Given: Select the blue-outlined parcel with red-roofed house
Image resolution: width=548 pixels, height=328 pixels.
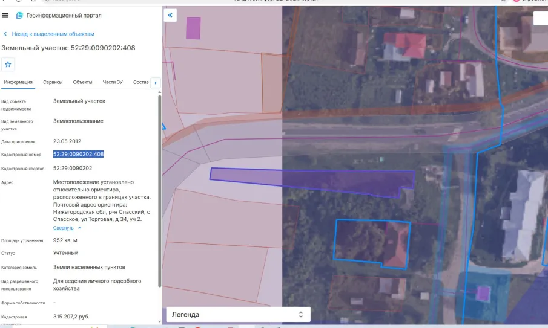Looking at the screenshot, I should coord(371,243).
